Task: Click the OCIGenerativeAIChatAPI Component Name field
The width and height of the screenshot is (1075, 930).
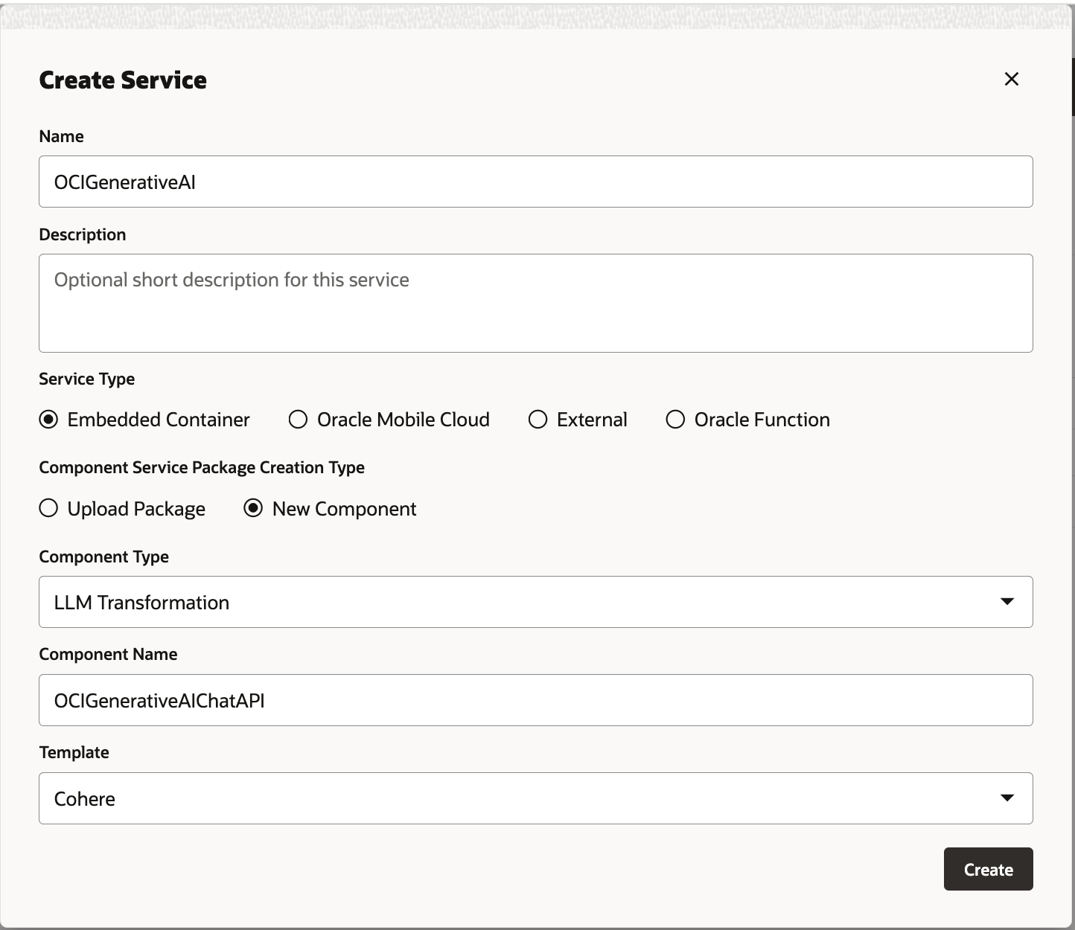Action: coord(535,700)
